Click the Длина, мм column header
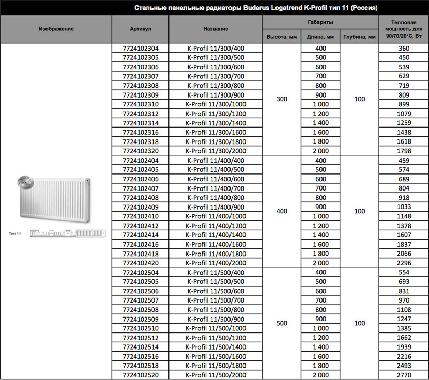This screenshot has height=380, width=429. pos(320,37)
